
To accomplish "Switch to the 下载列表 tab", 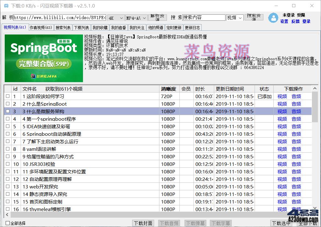I will (x=81, y=27).
